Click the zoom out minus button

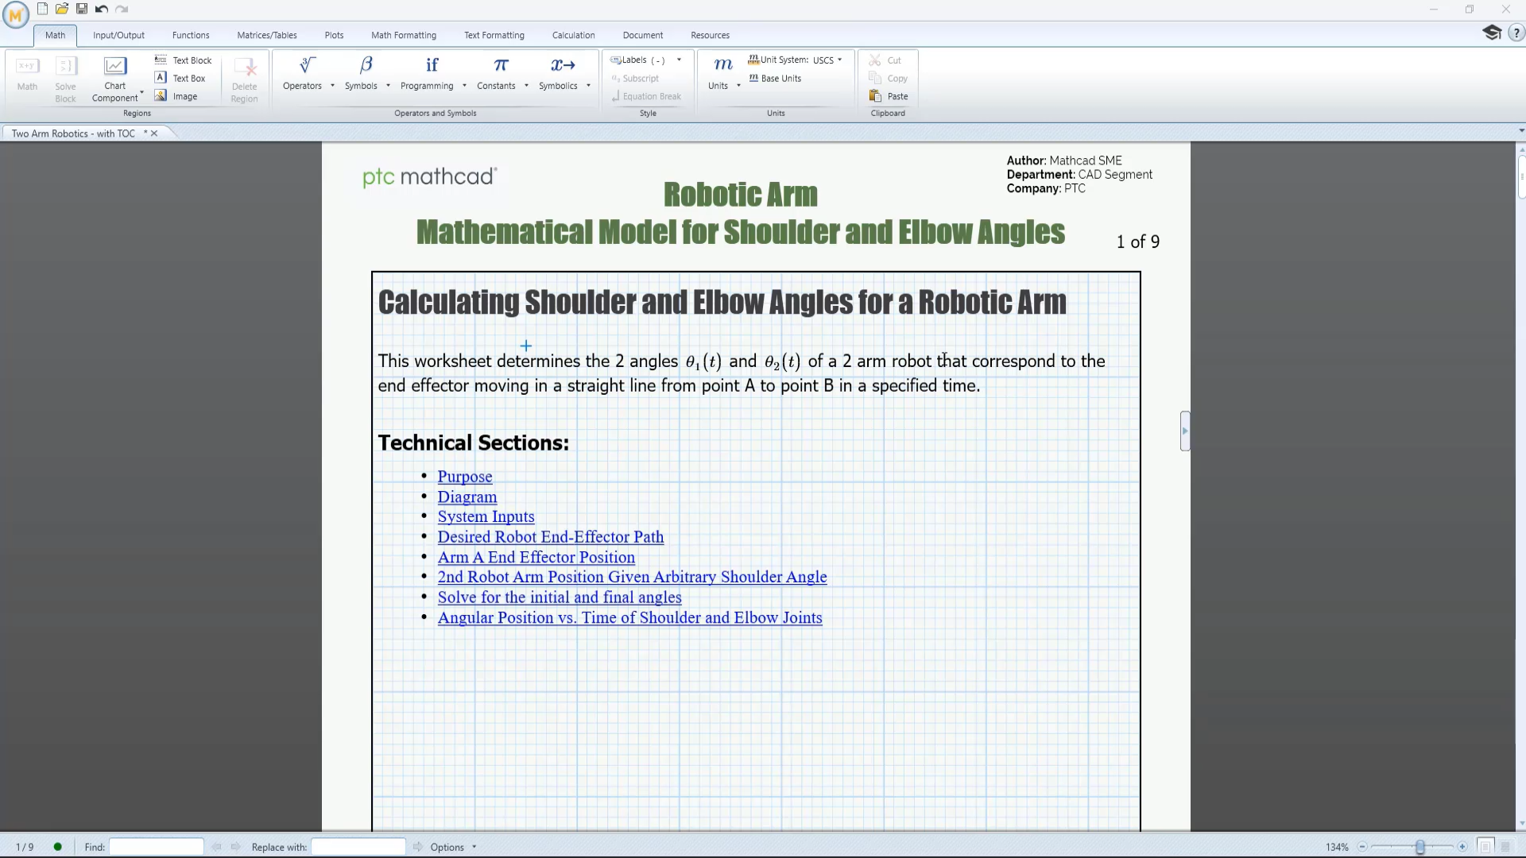[x=1362, y=847]
